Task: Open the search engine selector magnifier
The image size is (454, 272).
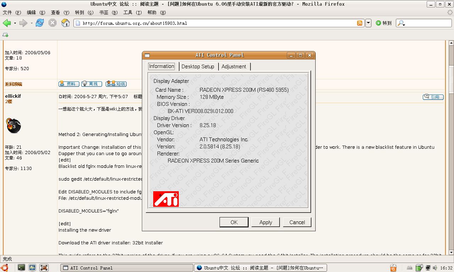Action: pos(401,23)
